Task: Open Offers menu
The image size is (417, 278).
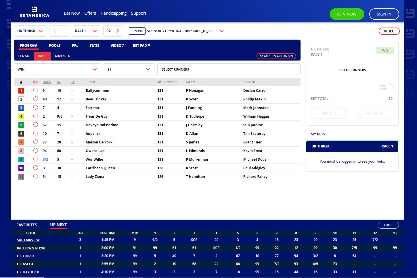Action: coord(90,13)
